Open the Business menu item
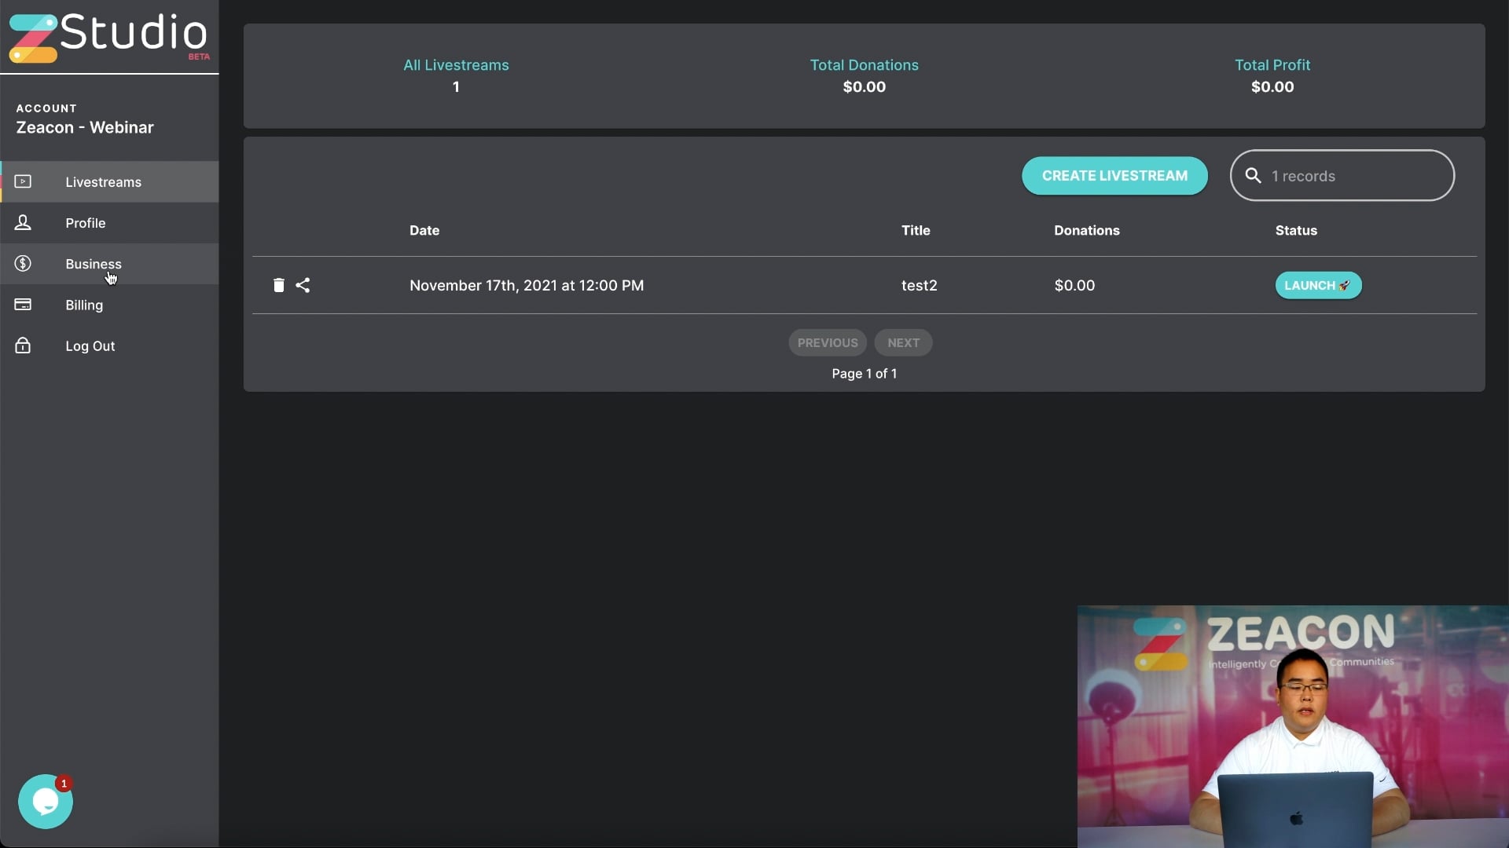 pyautogui.click(x=109, y=264)
